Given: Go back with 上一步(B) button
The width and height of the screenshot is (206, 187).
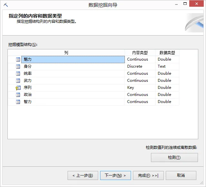Looking at the screenshot, I should point(83,175).
